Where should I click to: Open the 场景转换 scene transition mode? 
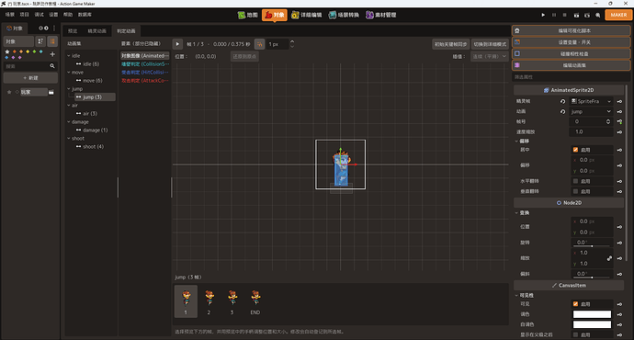(344, 15)
